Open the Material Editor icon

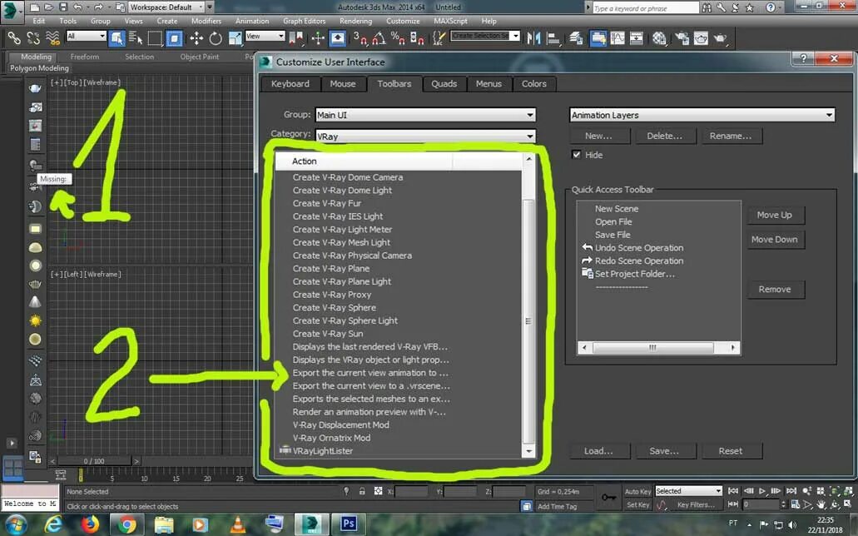(659, 37)
